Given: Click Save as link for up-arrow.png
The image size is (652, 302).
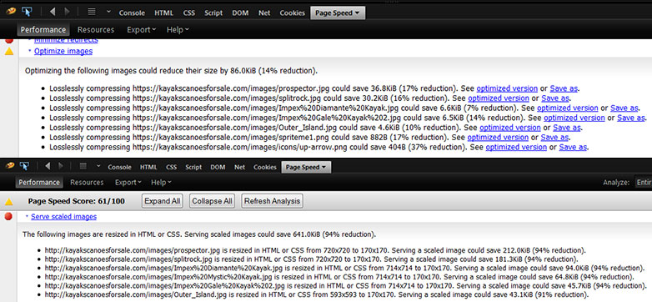Looking at the screenshot, I should point(573,147).
